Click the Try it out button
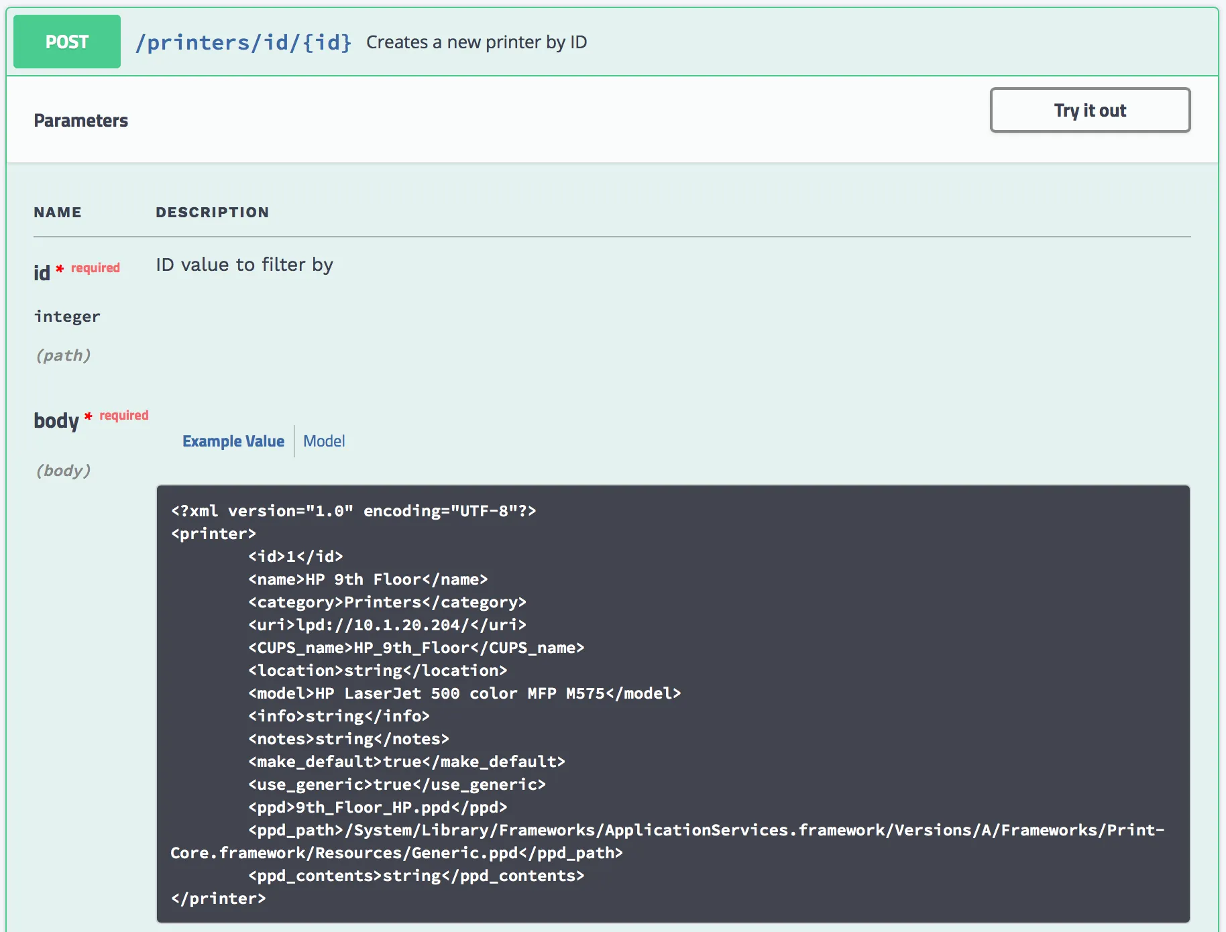The width and height of the screenshot is (1226, 932). pos(1089,110)
